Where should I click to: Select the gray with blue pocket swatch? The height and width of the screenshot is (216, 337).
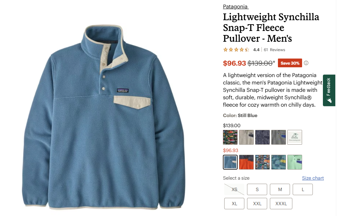click(279, 137)
